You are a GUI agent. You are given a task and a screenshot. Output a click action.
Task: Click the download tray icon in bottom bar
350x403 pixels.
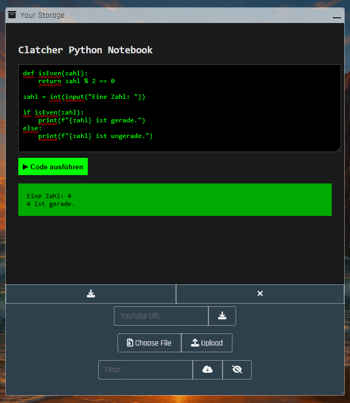[91, 294]
